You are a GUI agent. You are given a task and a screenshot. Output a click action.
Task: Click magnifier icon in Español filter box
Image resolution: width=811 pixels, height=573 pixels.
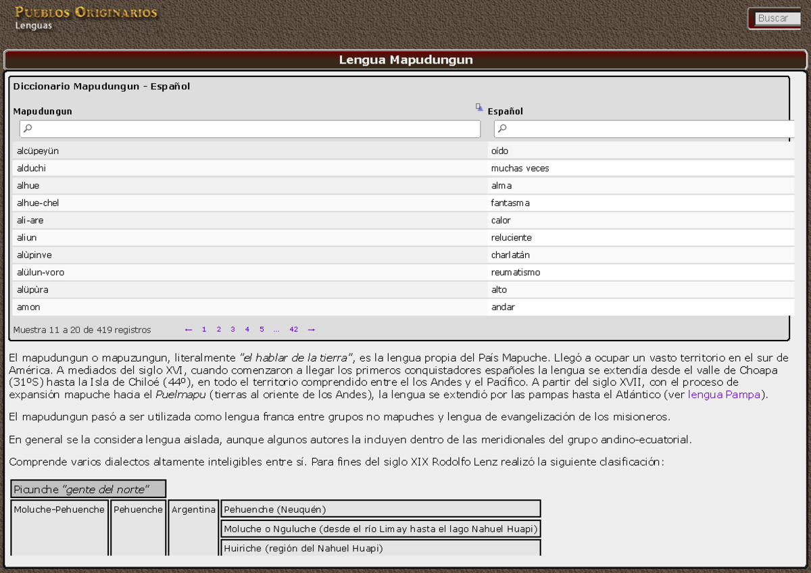pos(502,128)
